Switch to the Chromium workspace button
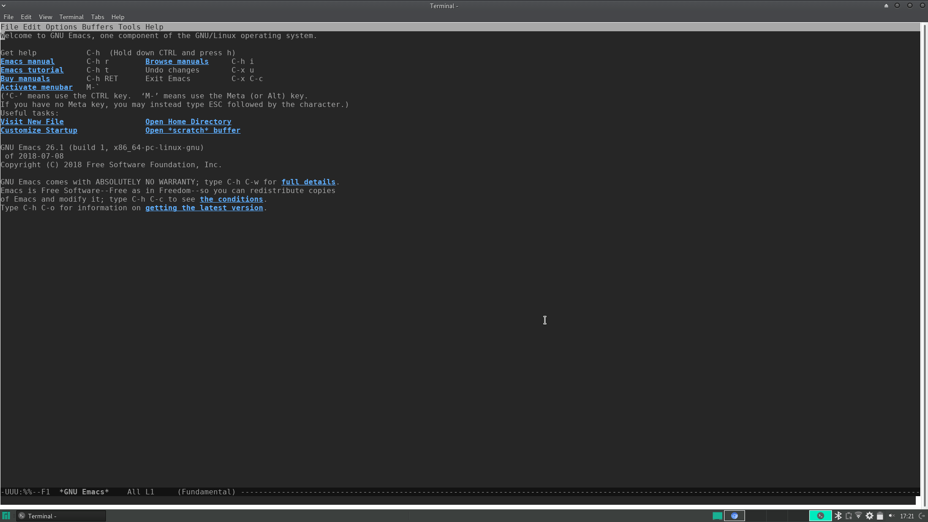Viewport: 928px width, 522px height. 734,516
